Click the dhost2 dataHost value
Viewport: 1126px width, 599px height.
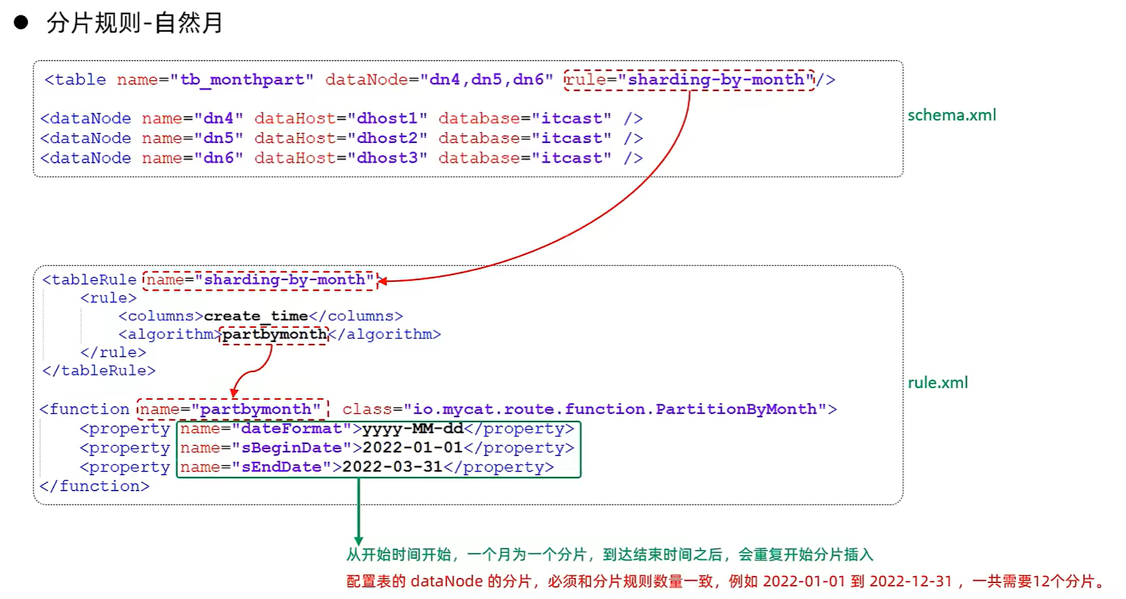[387, 138]
